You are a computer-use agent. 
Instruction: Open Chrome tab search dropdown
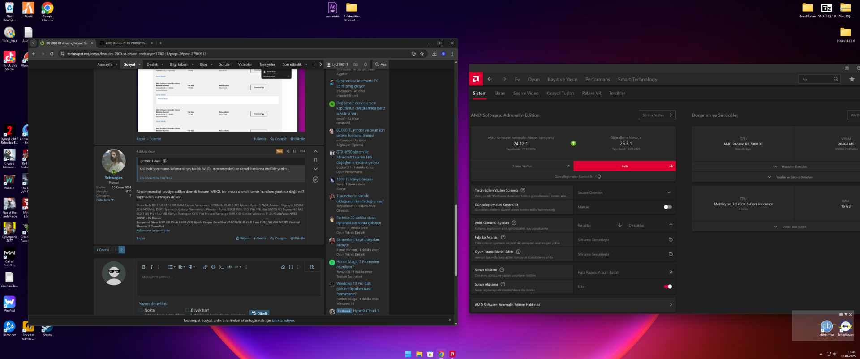tap(33, 43)
